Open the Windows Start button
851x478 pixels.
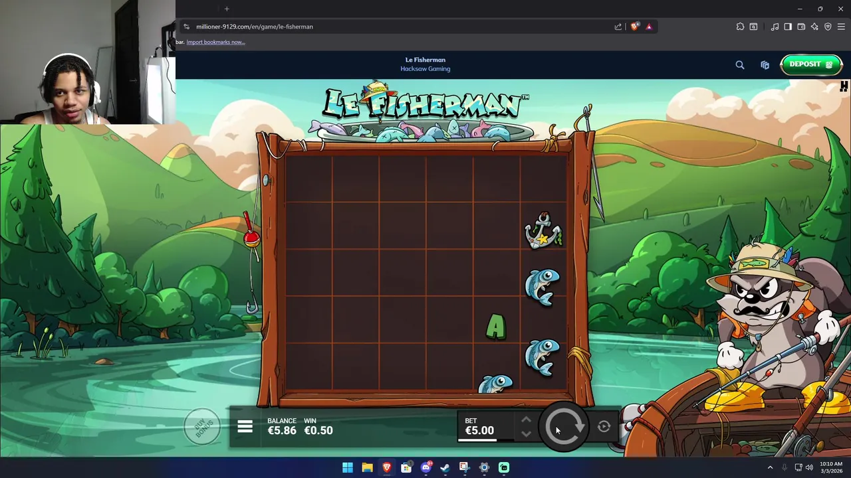(x=348, y=467)
